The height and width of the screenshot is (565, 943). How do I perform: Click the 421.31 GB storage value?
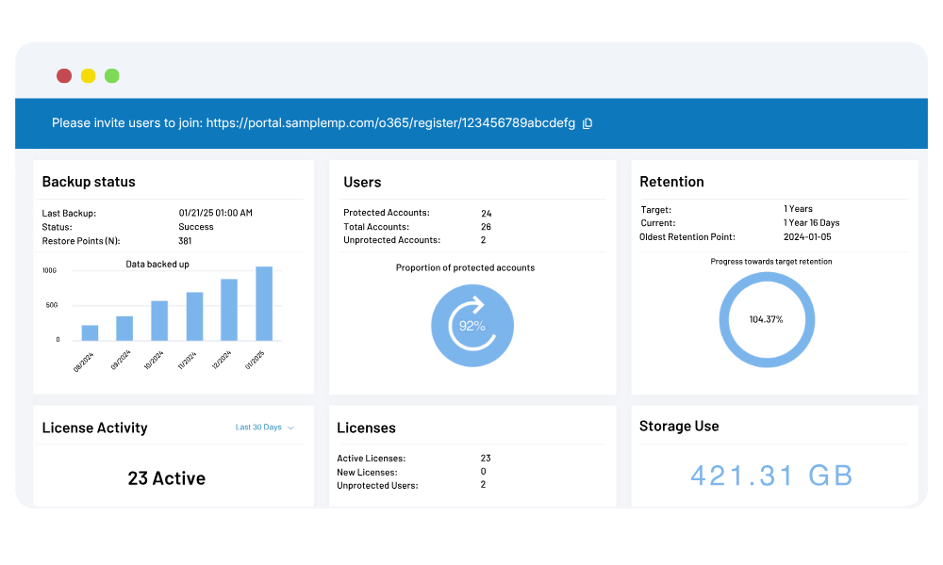pyautogui.click(x=771, y=476)
